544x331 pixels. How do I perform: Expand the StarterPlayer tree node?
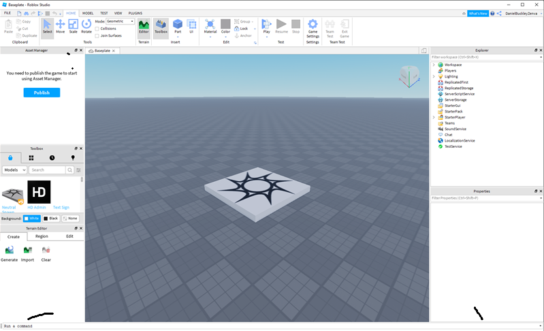[434, 117]
